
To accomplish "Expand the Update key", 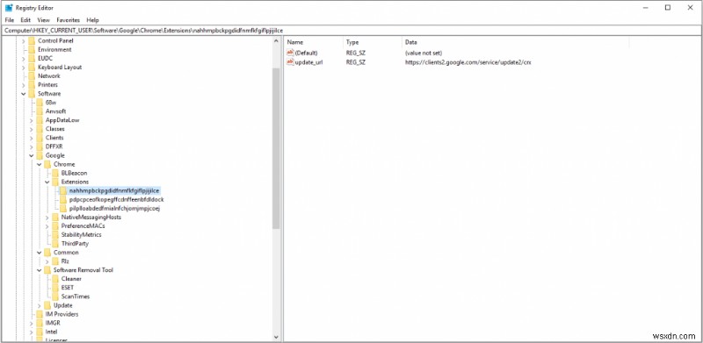I will tap(39, 305).
